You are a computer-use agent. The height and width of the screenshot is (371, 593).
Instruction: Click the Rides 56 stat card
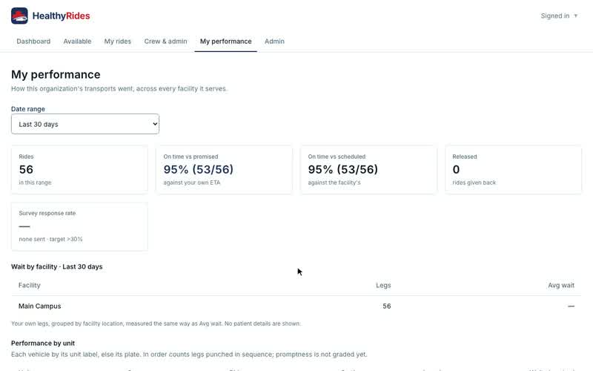point(79,170)
